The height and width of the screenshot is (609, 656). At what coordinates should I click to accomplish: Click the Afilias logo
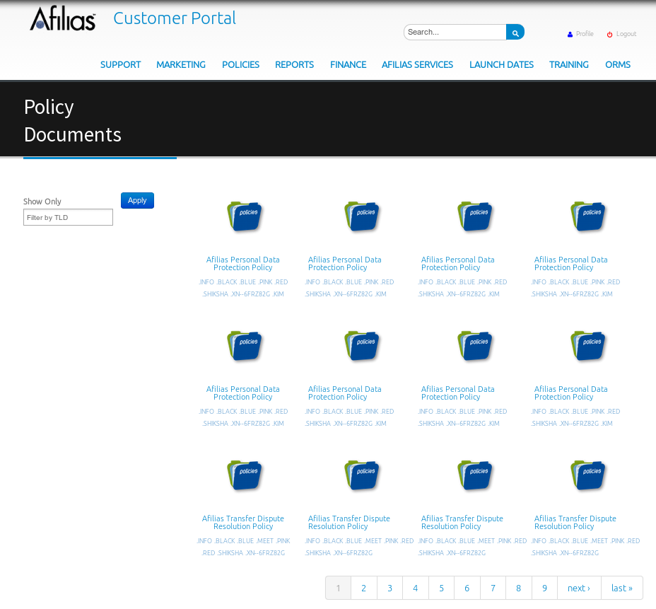[63, 18]
